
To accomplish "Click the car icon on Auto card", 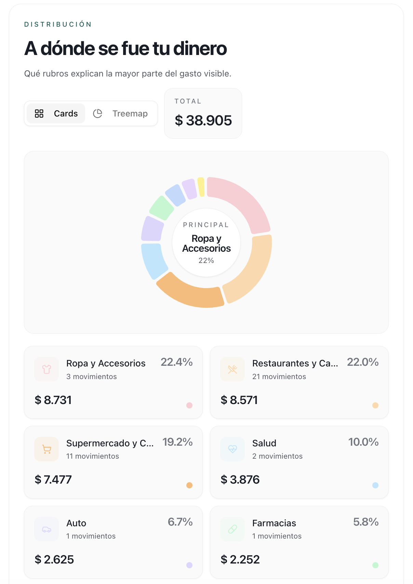I will click(46, 529).
